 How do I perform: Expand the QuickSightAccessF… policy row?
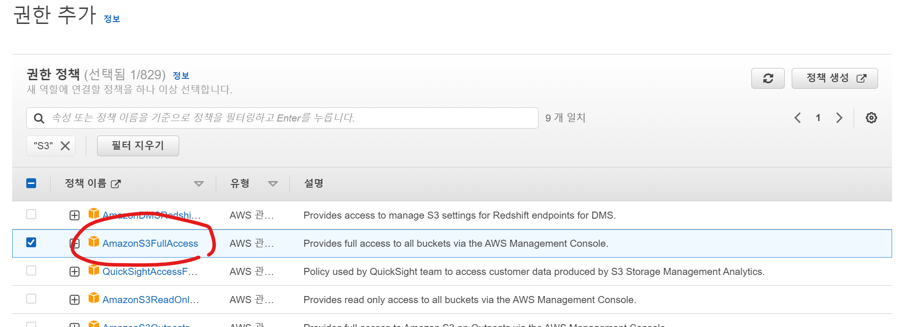(x=75, y=272)
